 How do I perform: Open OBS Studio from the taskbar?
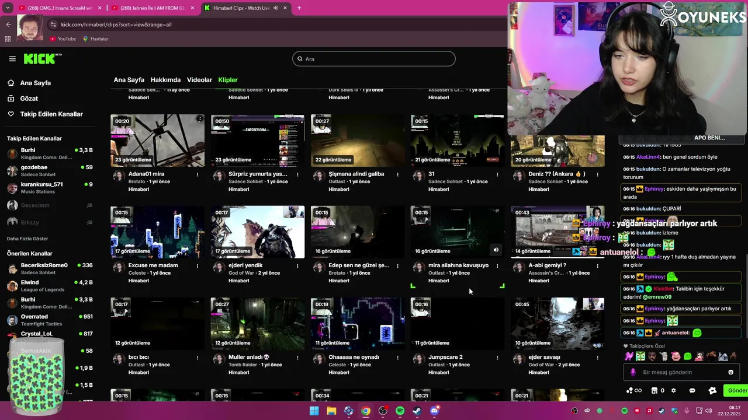383,411
